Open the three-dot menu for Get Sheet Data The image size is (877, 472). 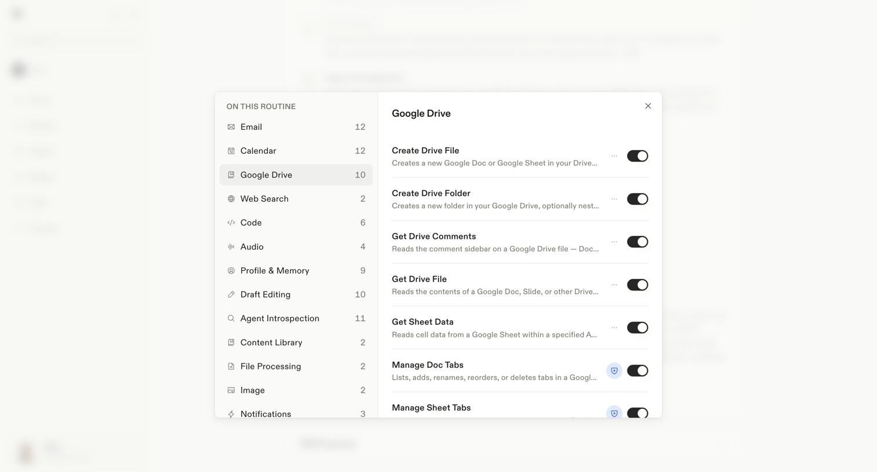(614, 328)
